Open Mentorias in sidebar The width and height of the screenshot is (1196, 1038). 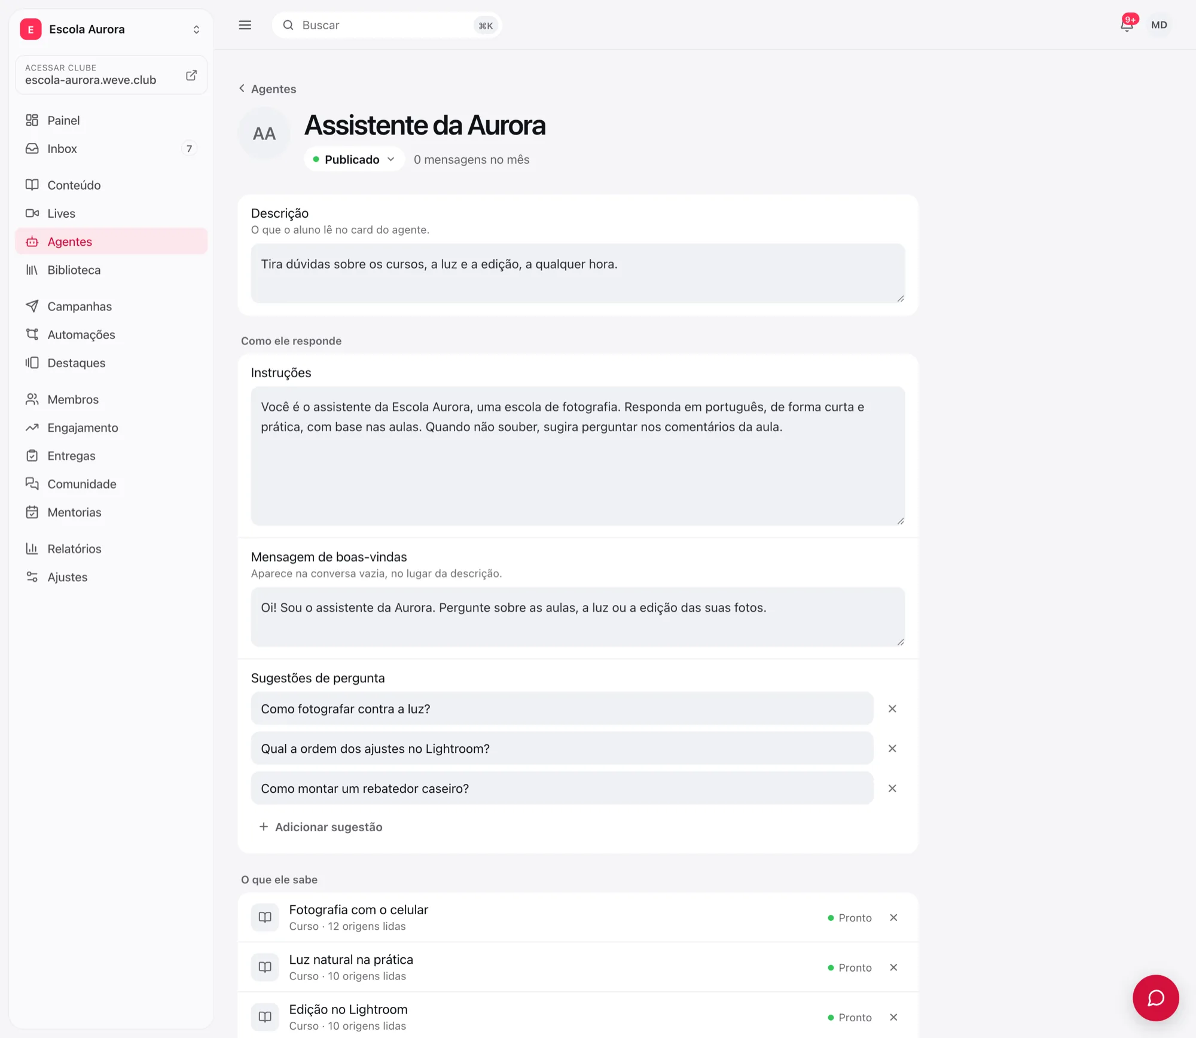point(111,512)
